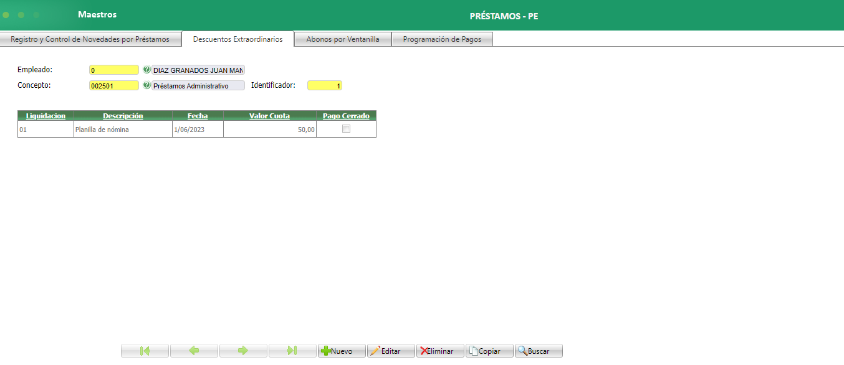Jump to last record arrow button
The width and height of the screenshot is (844, 365).
(292, 351)
